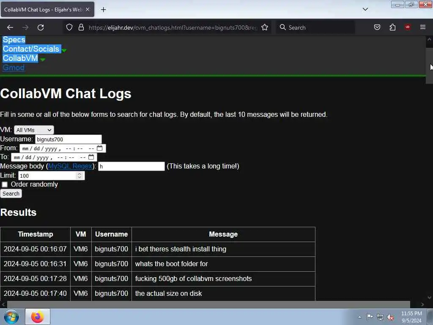Image resolution: width=433 pixels, height=325 pixels.
Task: Open the MySQL Regex link
Action: point(70,166)
